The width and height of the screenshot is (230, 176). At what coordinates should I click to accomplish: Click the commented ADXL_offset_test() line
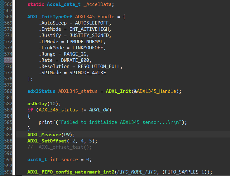[60, 147]
